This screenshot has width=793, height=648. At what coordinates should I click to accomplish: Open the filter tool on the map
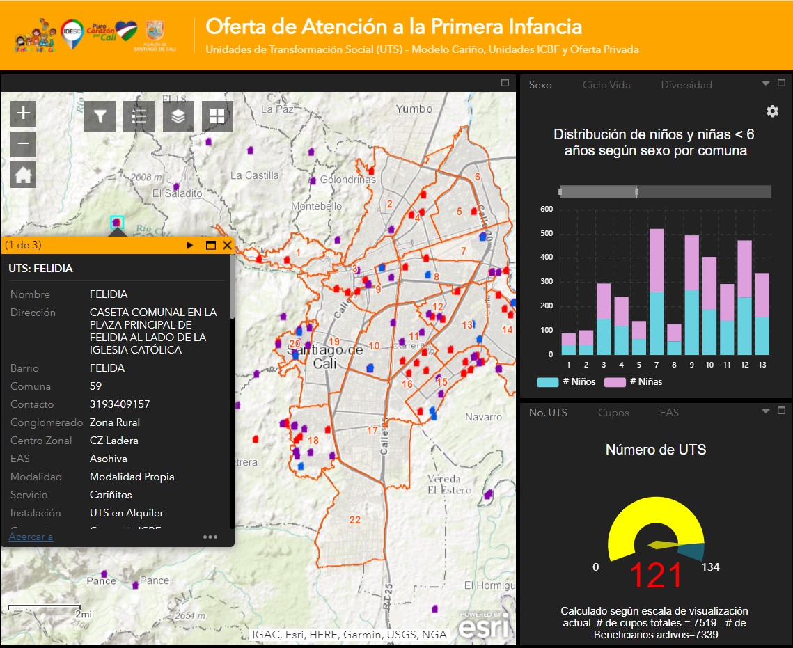pos(99,116)
